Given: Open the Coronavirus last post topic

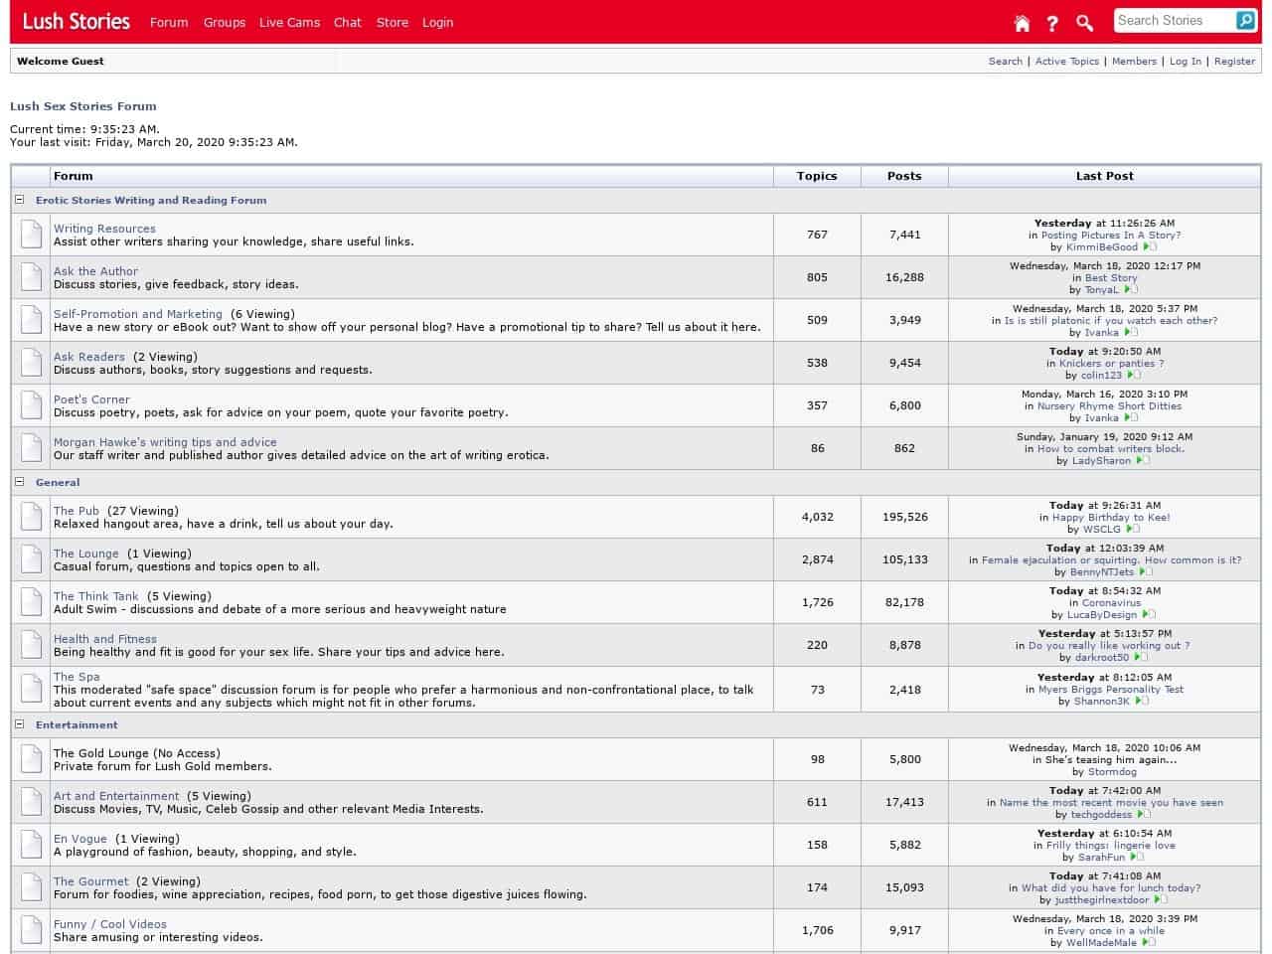Looking at the screenshot, I should click(x=1111, y=602).
